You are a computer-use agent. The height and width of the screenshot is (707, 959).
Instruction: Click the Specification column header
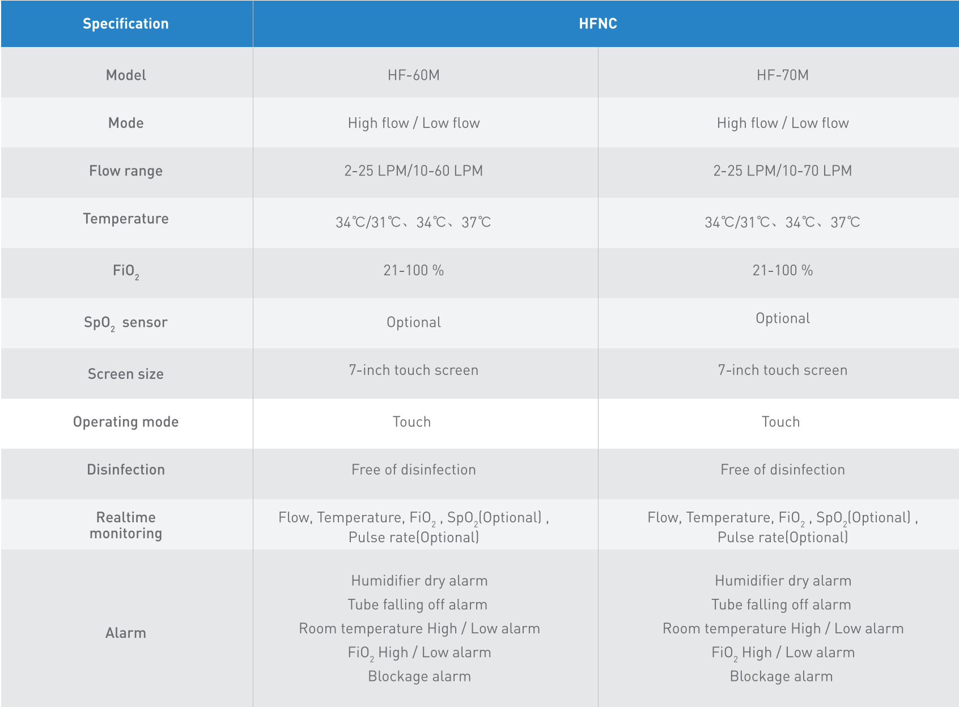126,24
